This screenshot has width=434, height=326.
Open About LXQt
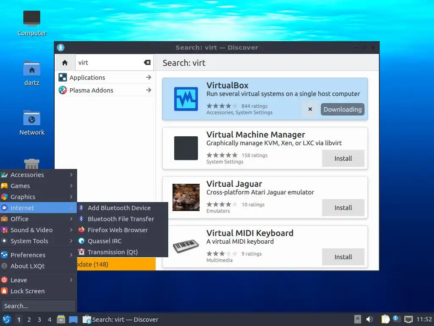[38, 266]
